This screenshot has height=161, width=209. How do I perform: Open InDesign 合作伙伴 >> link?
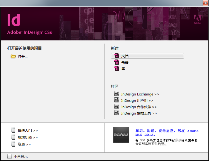point(139,107)
